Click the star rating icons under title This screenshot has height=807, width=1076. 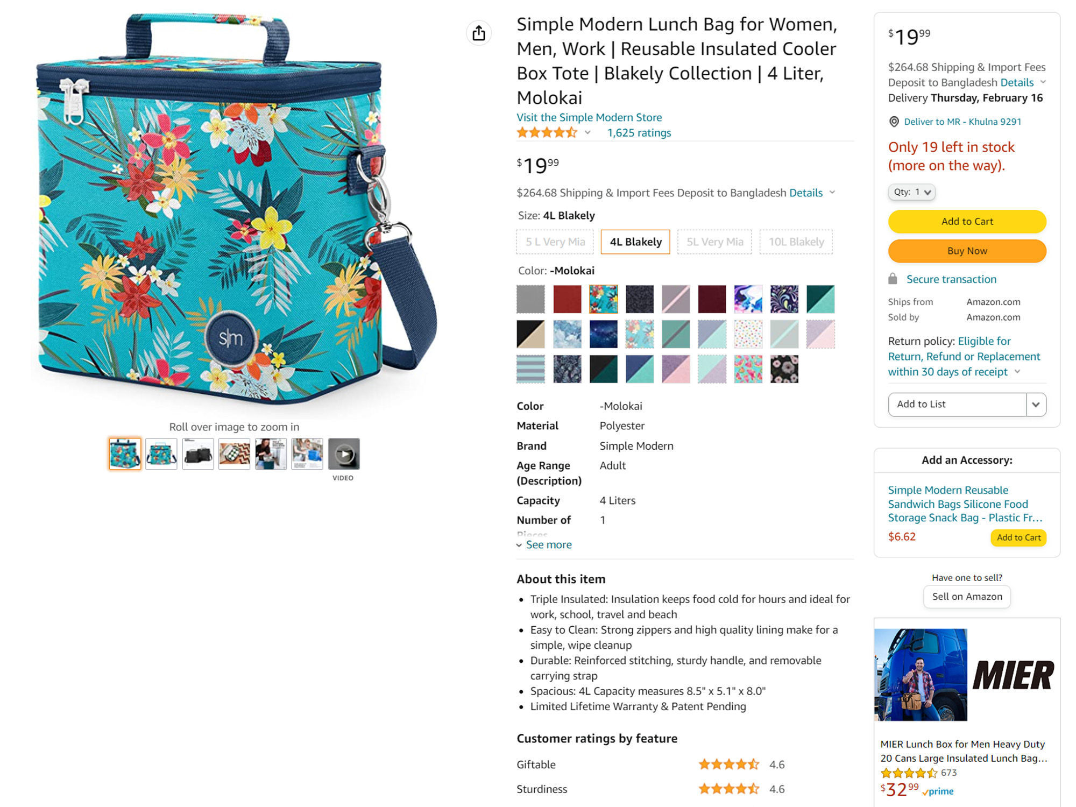click(x=547, y=132)
